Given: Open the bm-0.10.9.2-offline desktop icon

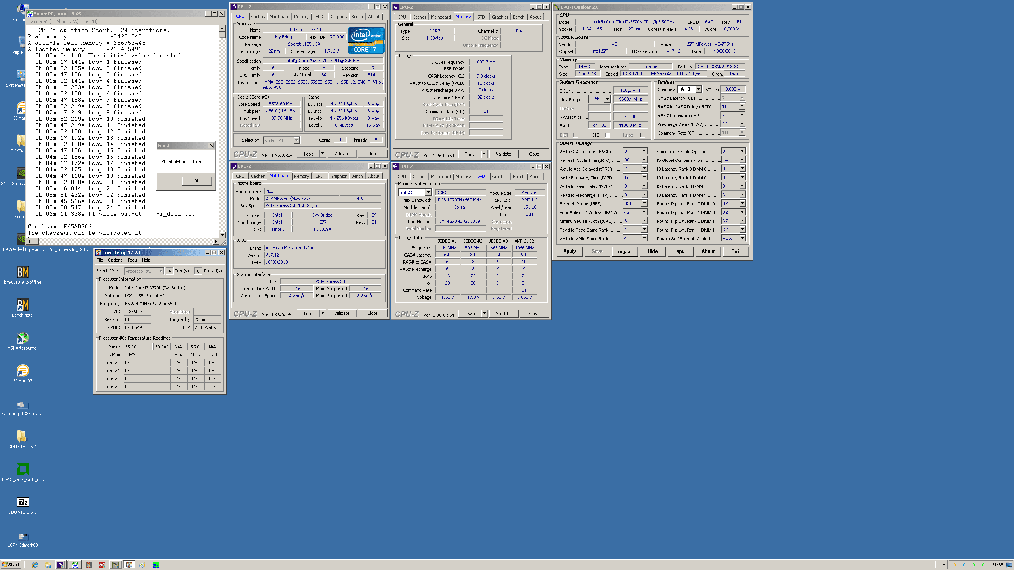Looking at the screenshot, I should (23, 272).
